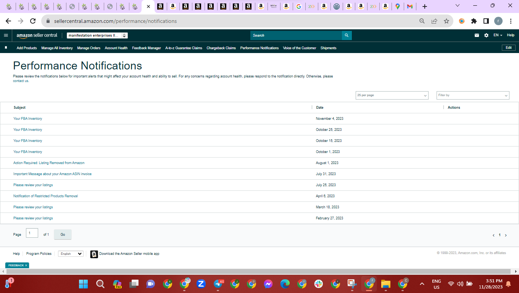Image resolution: width=519 pixels, height=293 pixels.
Task: Open the Chrome three-dot menu
Action: click(511, 21)
